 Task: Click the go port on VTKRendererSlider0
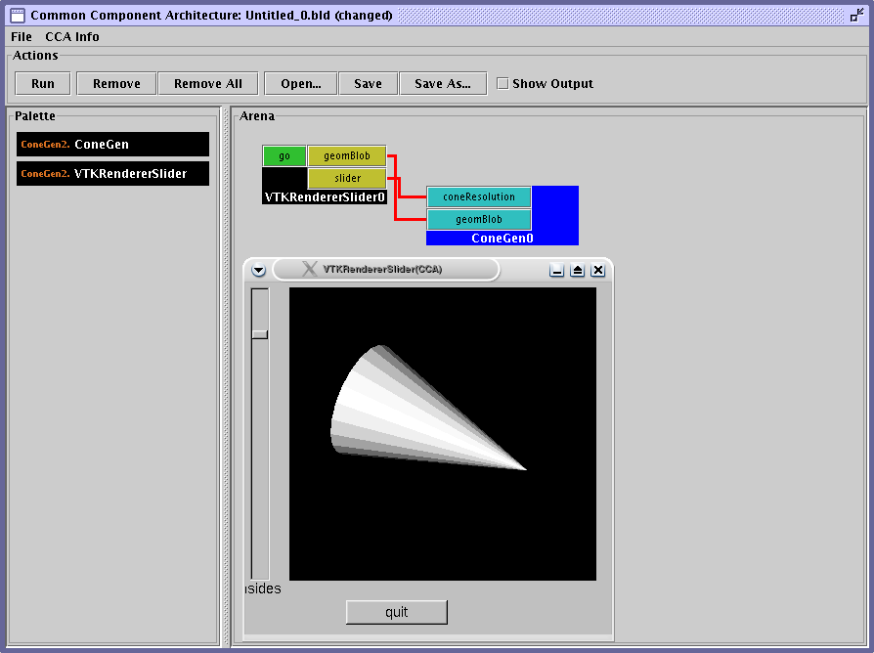click(x=284, y=156)
